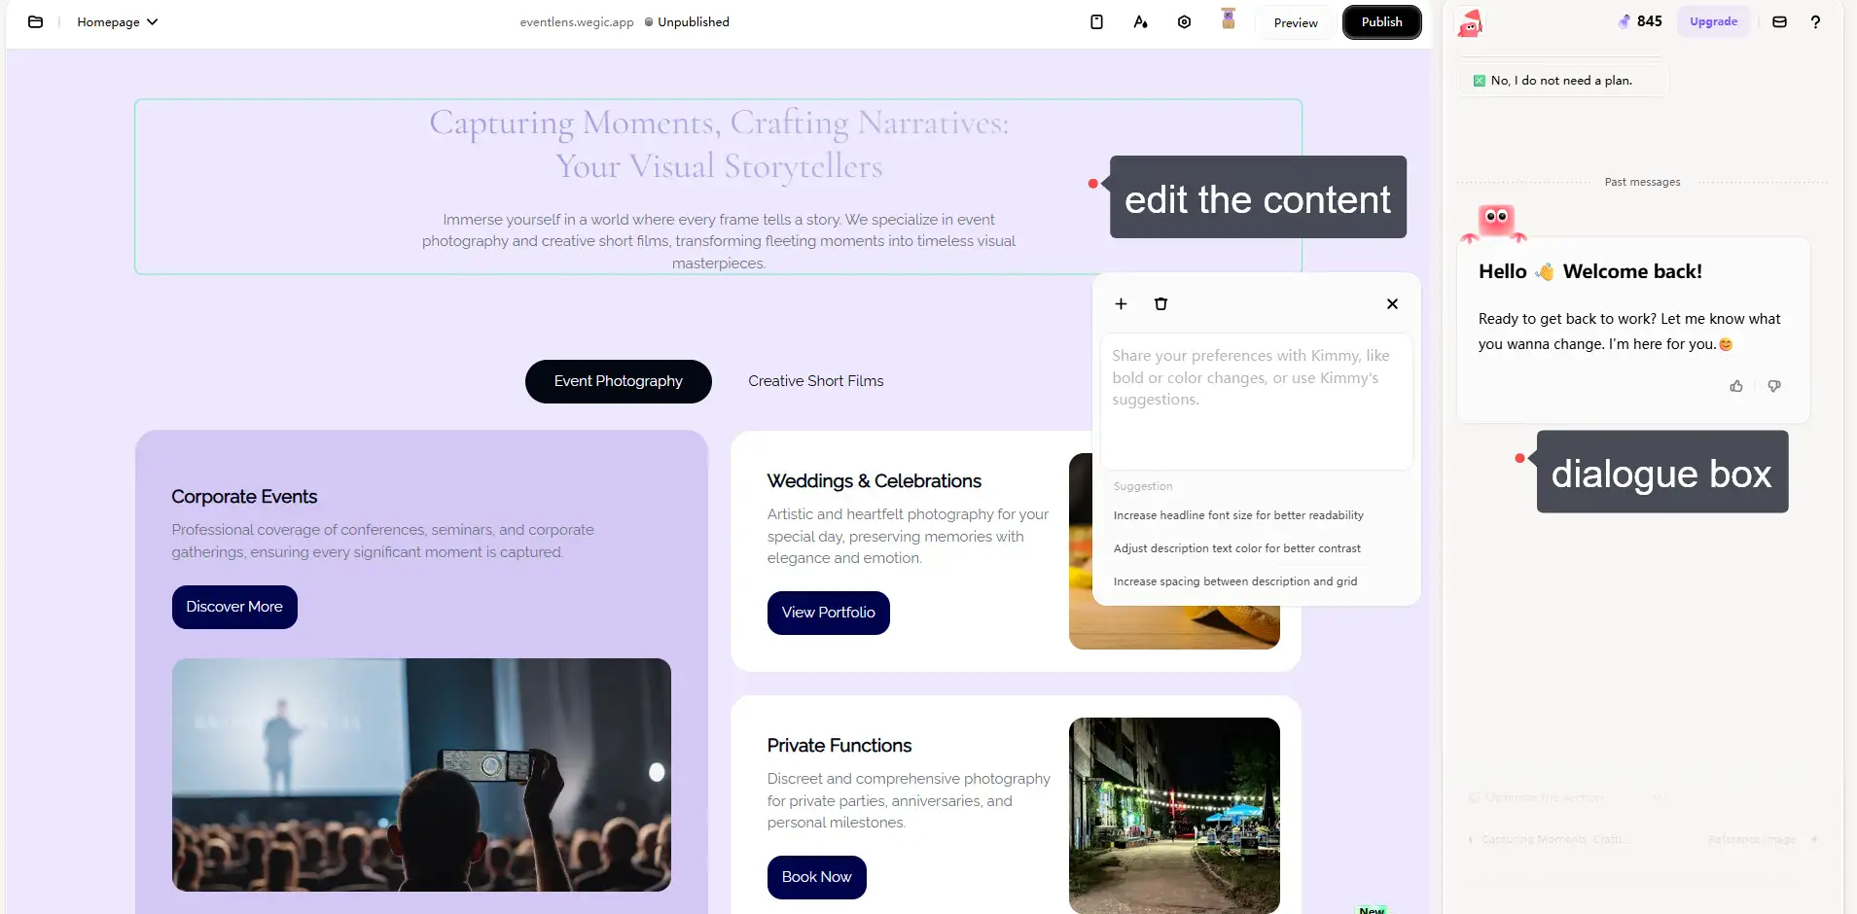Click the 845 credits potion icon
The width and height of the screenshot is (1857, 914).
pyautogui.click(x=1624, y=21)
